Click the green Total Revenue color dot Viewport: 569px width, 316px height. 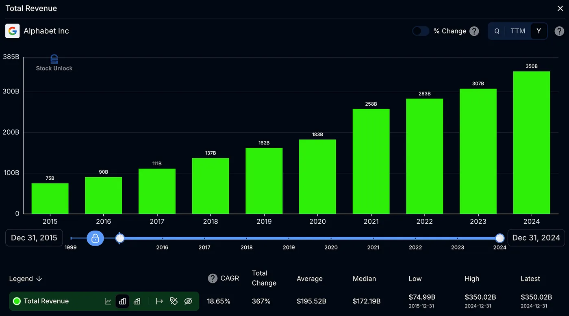(17, 301)
